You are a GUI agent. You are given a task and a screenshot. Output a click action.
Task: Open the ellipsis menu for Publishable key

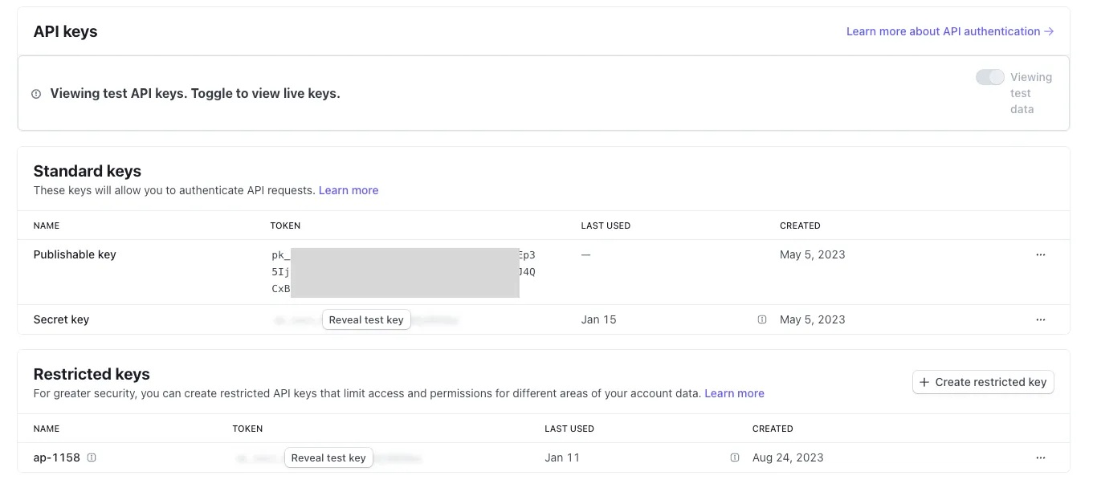1041,254
